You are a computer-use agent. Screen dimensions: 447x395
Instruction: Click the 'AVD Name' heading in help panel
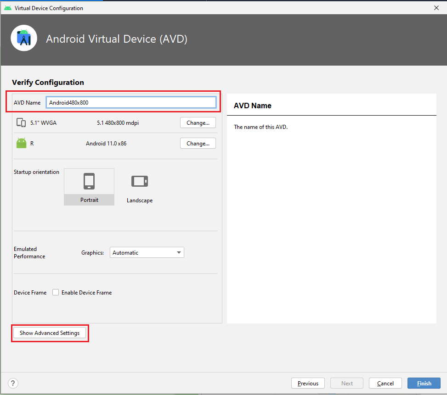(x=253, y=106)
